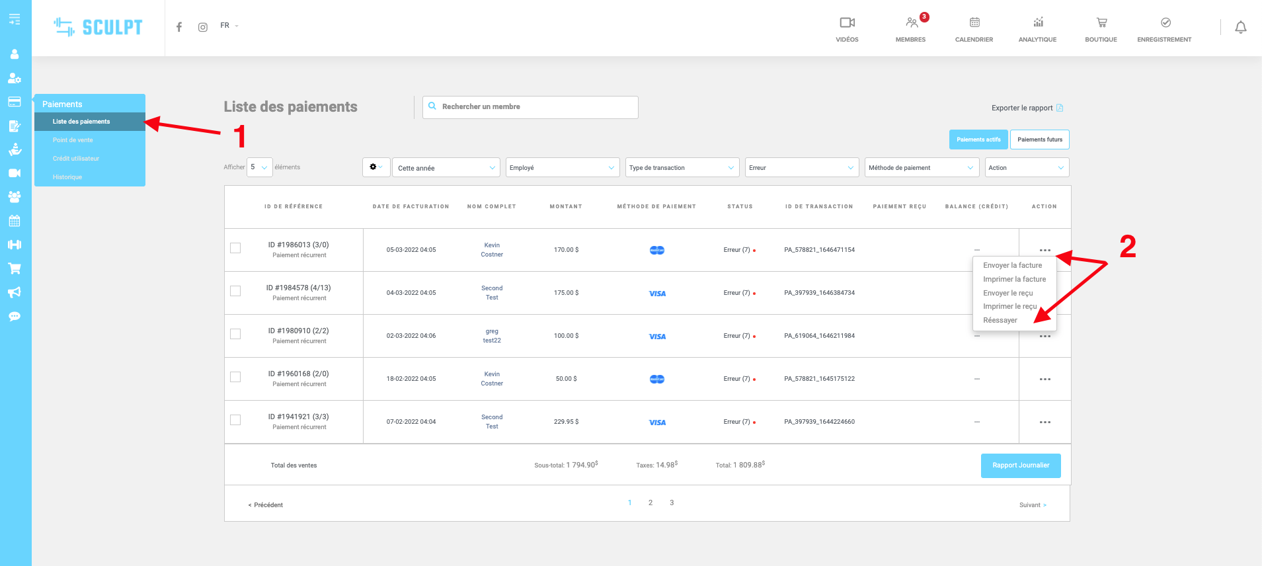Screen dimensions: 1262x566
Task: Open actions menu for payment ID #1960168
Action: coord(1045,379)
